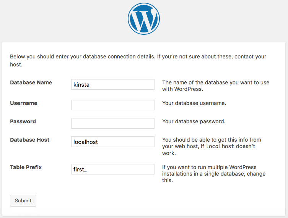Click "Your database password." help text

(x=194, y=121)
